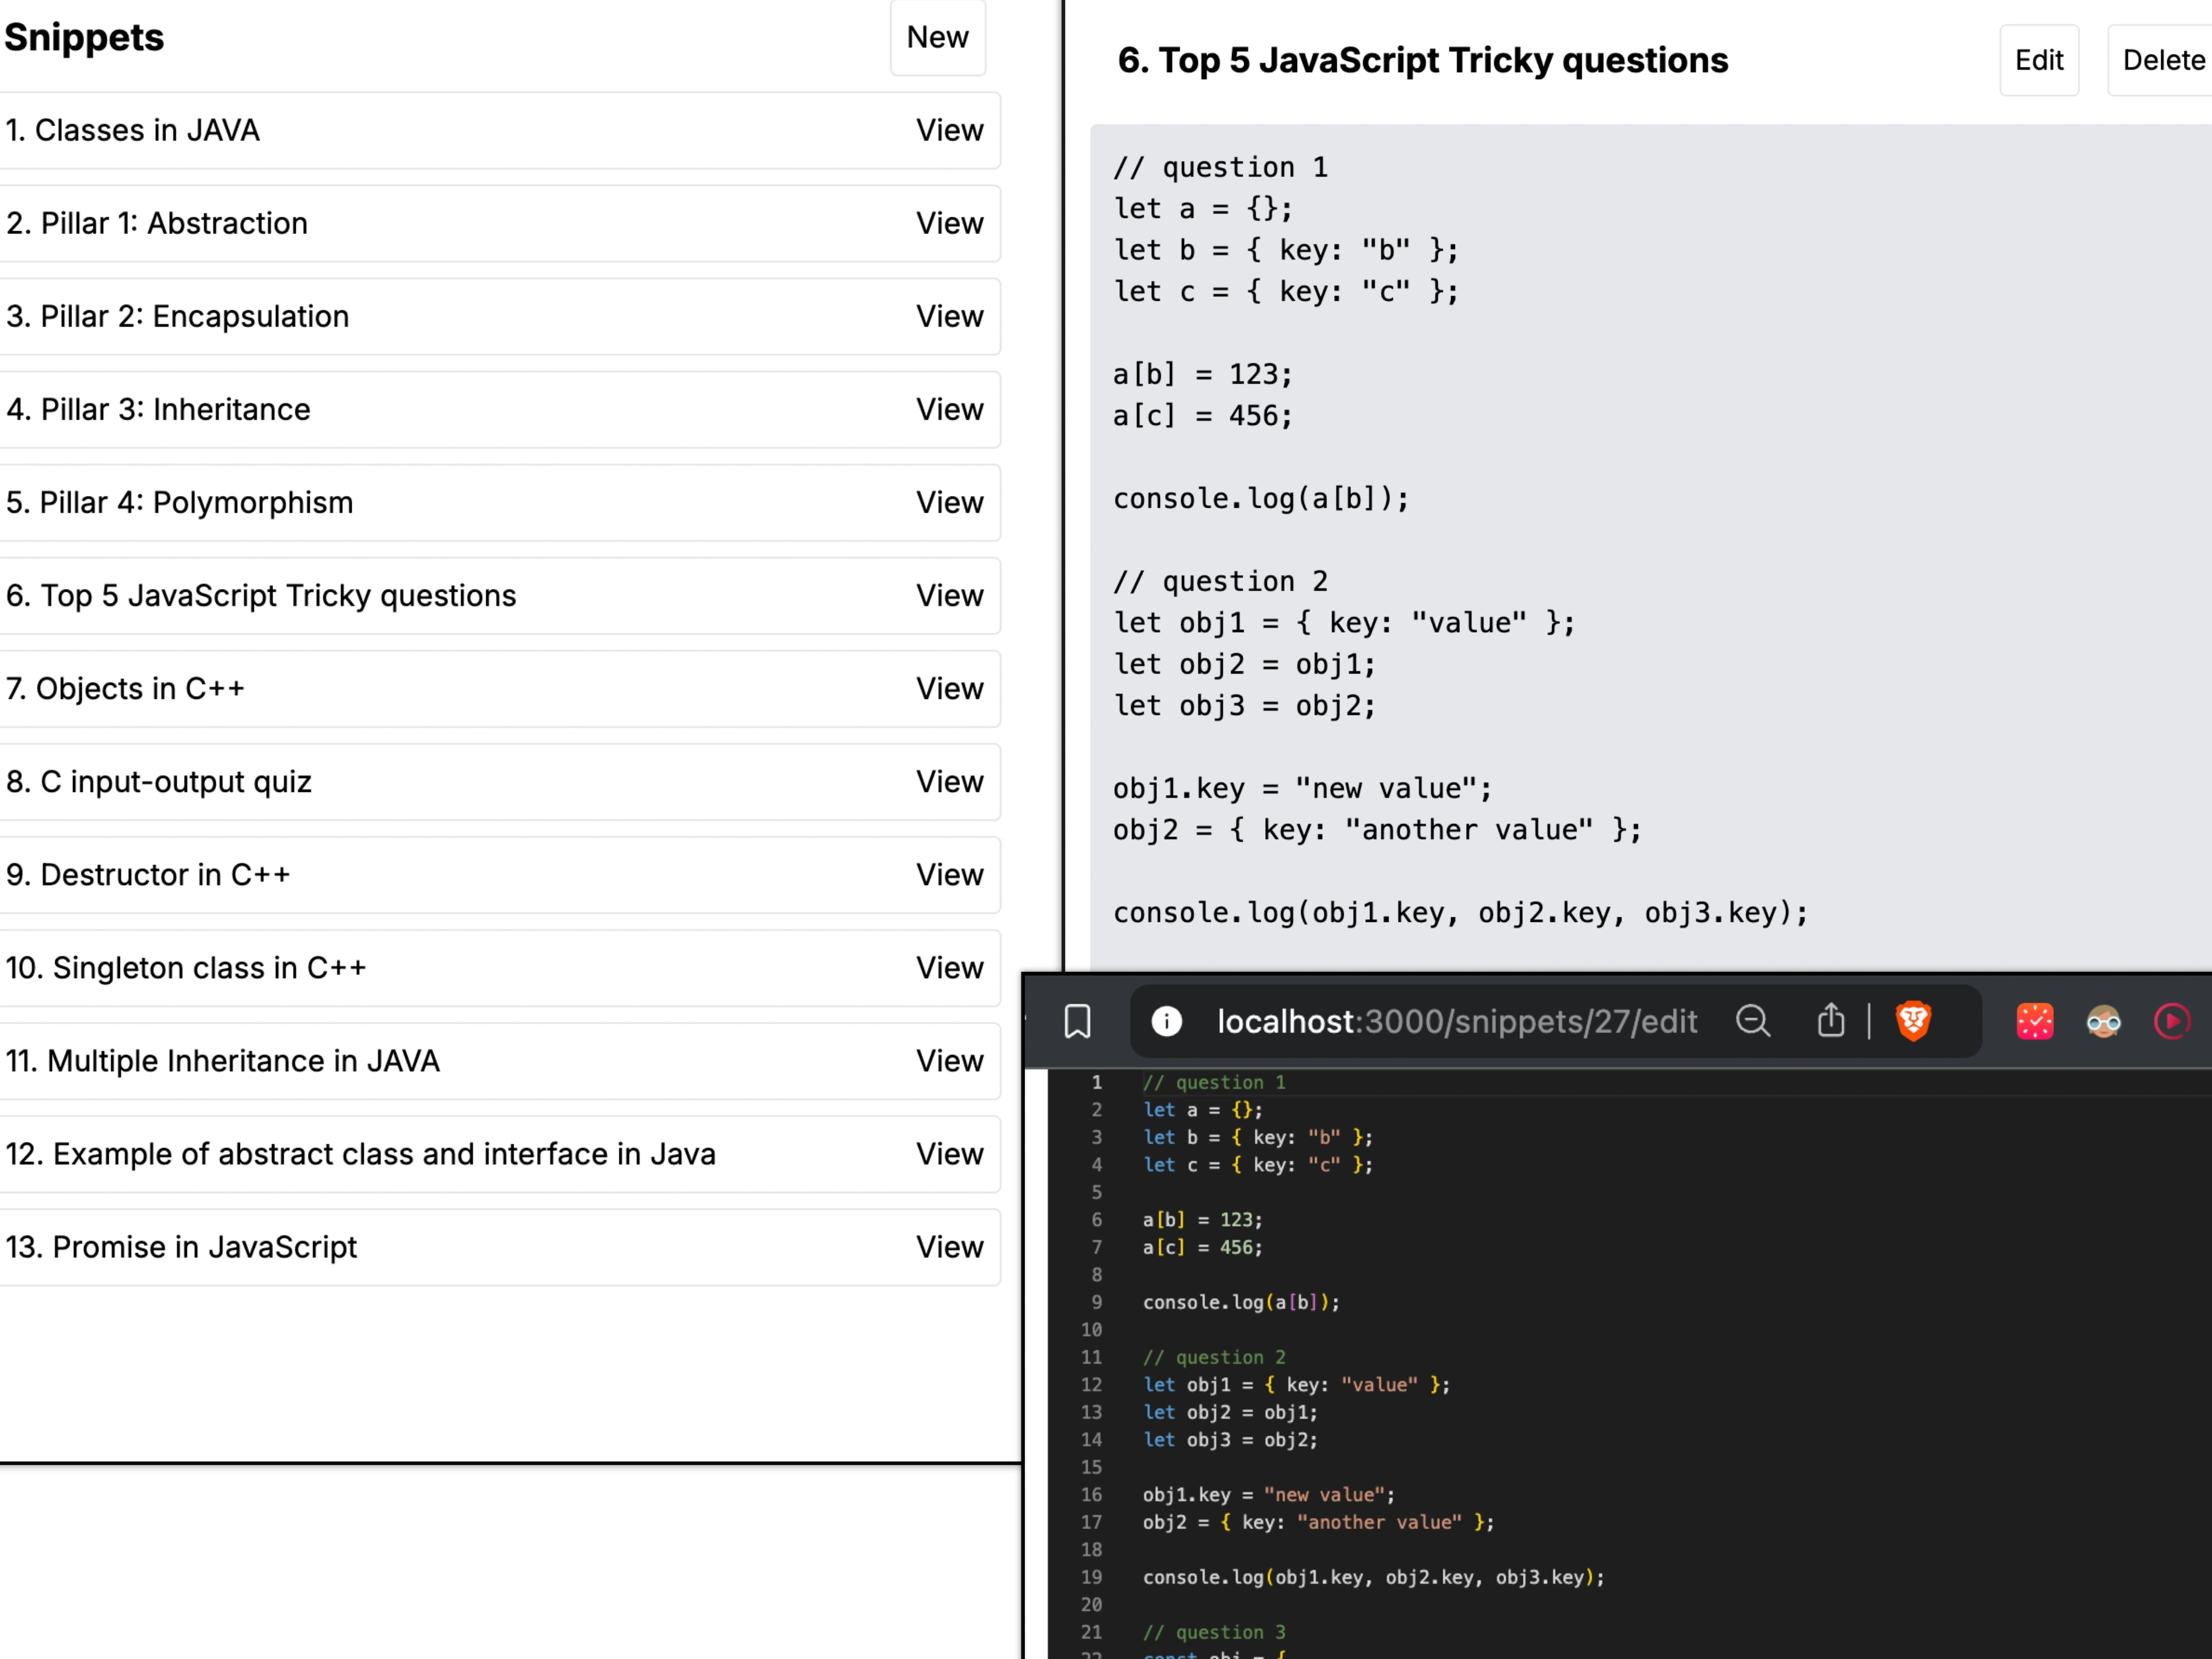2212x1659 pixels.
Task: Click the zoom out magnifier icon
Action: tap(1752, 1021)
